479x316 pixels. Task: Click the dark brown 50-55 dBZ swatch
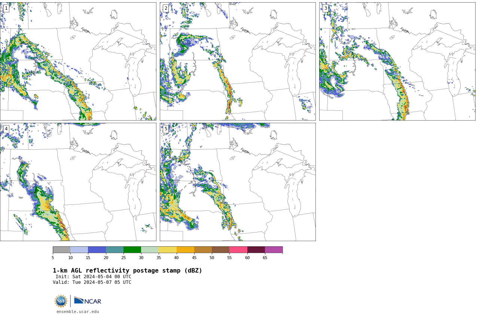point(220,250)
